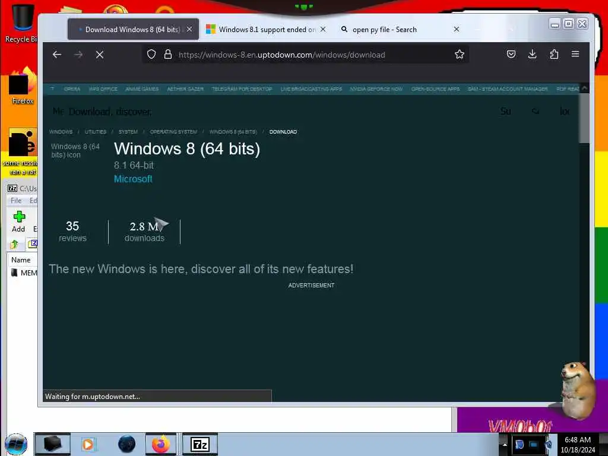Go to OPERATING SYSTEM breadcrumb

coord(173,132)
